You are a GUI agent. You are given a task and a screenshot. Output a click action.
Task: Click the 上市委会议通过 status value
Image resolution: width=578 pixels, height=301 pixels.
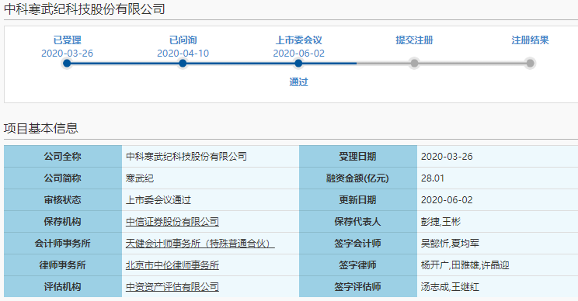pyautogui.click(x=158, y=200)
